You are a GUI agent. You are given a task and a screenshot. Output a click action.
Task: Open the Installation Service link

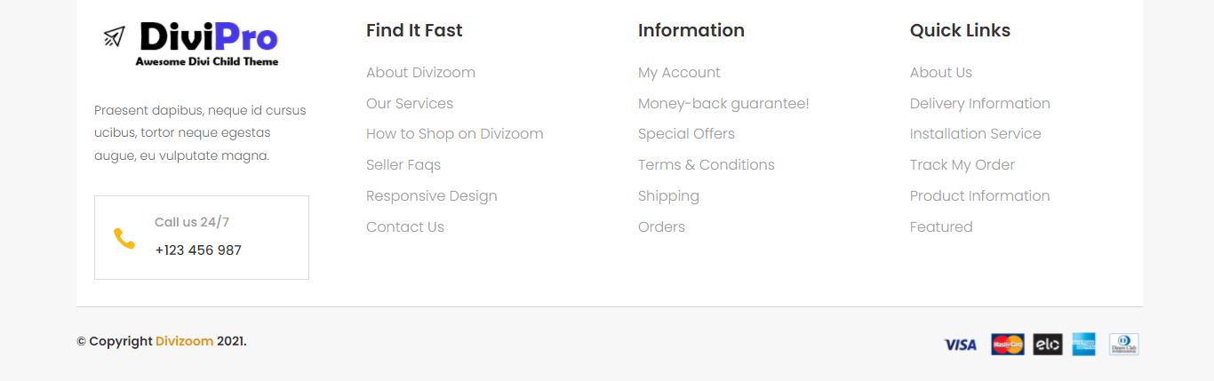coord(975,134)
